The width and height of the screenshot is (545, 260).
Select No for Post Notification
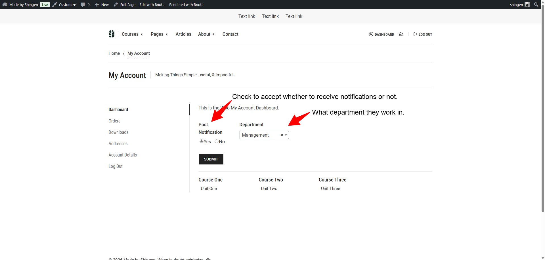(x=217, y=141)
